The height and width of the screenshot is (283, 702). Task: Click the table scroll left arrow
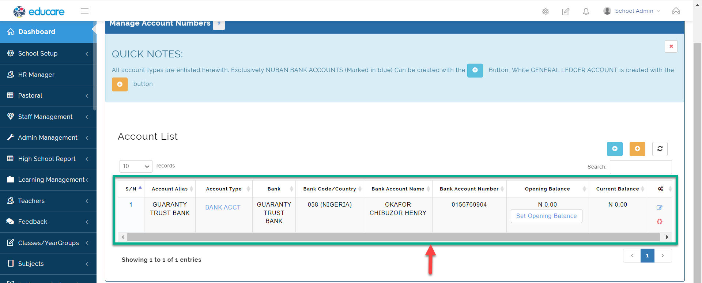coord(122,237)
